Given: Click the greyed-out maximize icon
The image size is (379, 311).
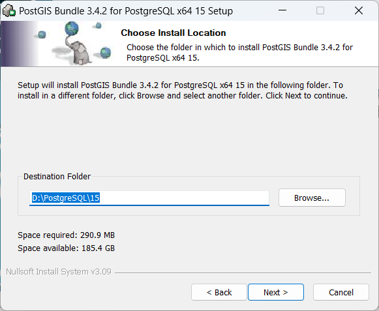Looking at the screenshot, I should tap(320, 10).
